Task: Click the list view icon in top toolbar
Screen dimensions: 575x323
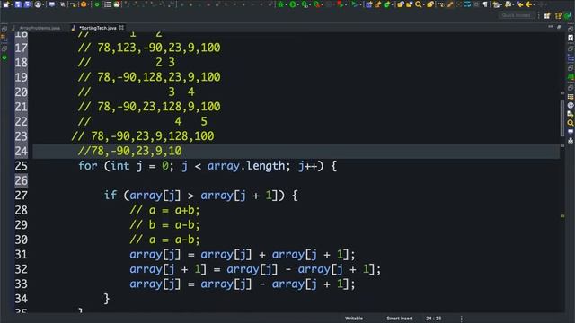Action: click(108, 4)
